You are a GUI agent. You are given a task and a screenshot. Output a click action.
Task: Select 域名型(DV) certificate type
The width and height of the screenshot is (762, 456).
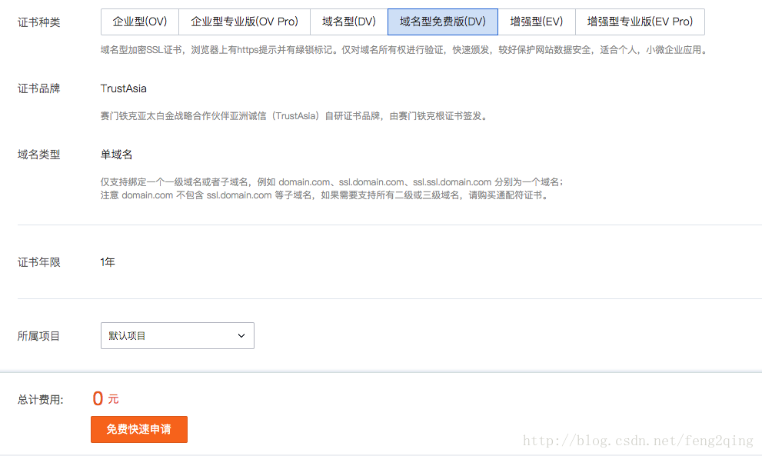tap(349, 22)
